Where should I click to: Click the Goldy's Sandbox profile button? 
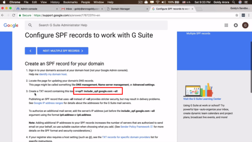click(240, 8)
